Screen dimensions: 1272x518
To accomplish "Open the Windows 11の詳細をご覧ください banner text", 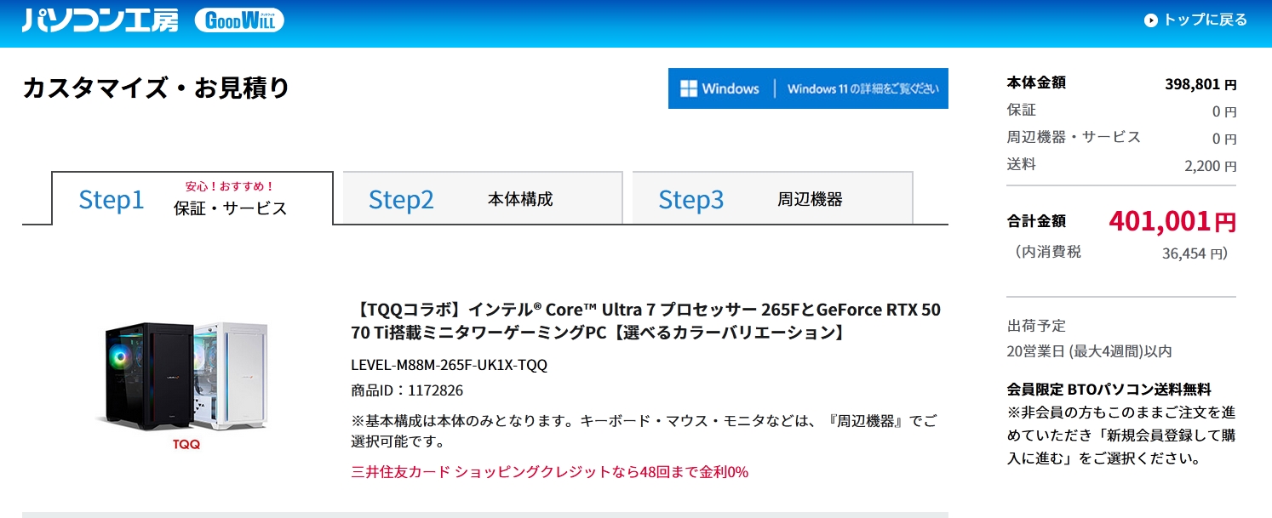I will (x=862, y=88).
